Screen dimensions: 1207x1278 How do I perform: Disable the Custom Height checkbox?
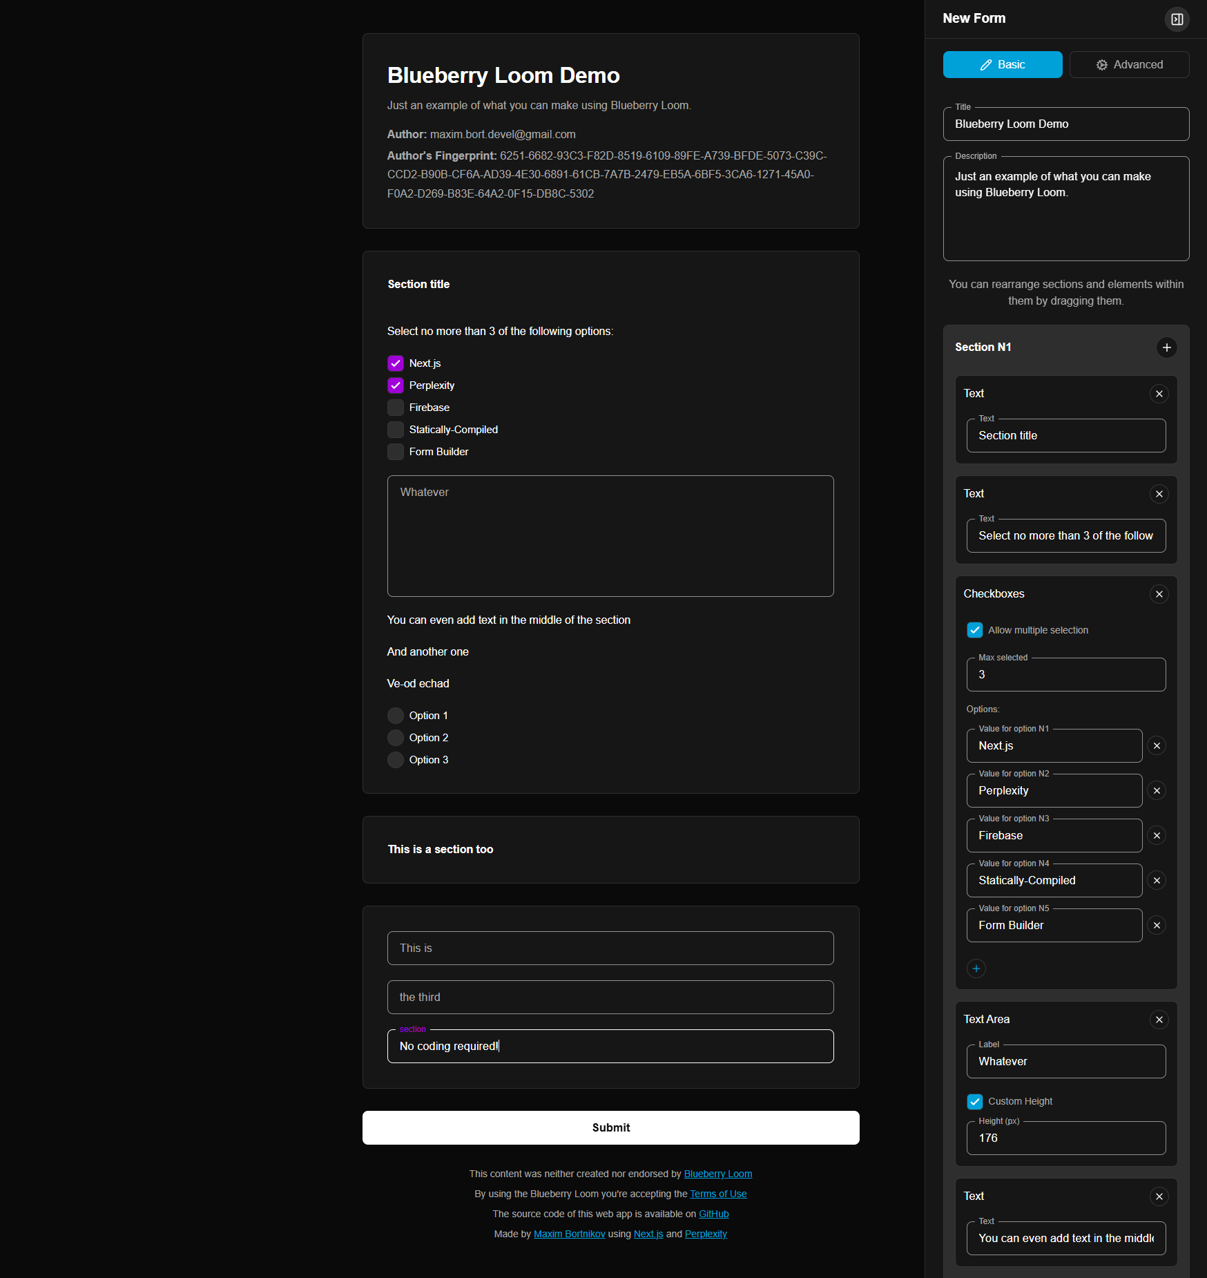tap(975, 1102)
